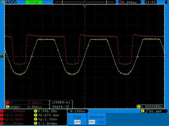This screenshot has height=126, width=169.
Task: Select the yellow channel 2 indicator at 500mV
Action: pos(8,107)
